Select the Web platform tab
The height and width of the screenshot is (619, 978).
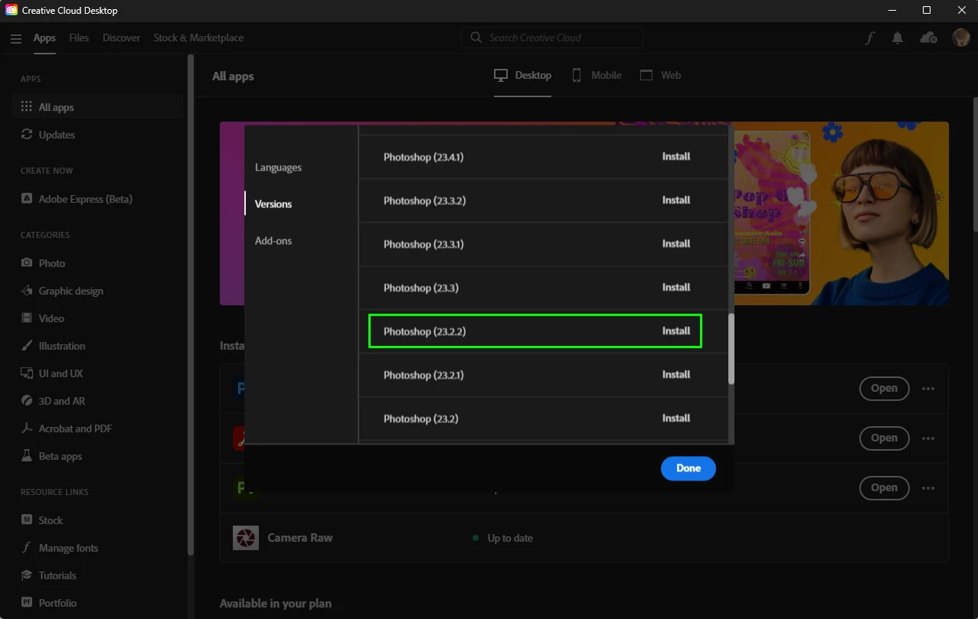[x=660, y=75]
